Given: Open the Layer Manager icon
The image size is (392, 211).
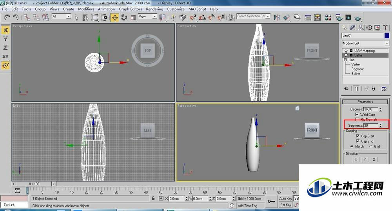Looking at the screenshot, I should click(297, 18).
